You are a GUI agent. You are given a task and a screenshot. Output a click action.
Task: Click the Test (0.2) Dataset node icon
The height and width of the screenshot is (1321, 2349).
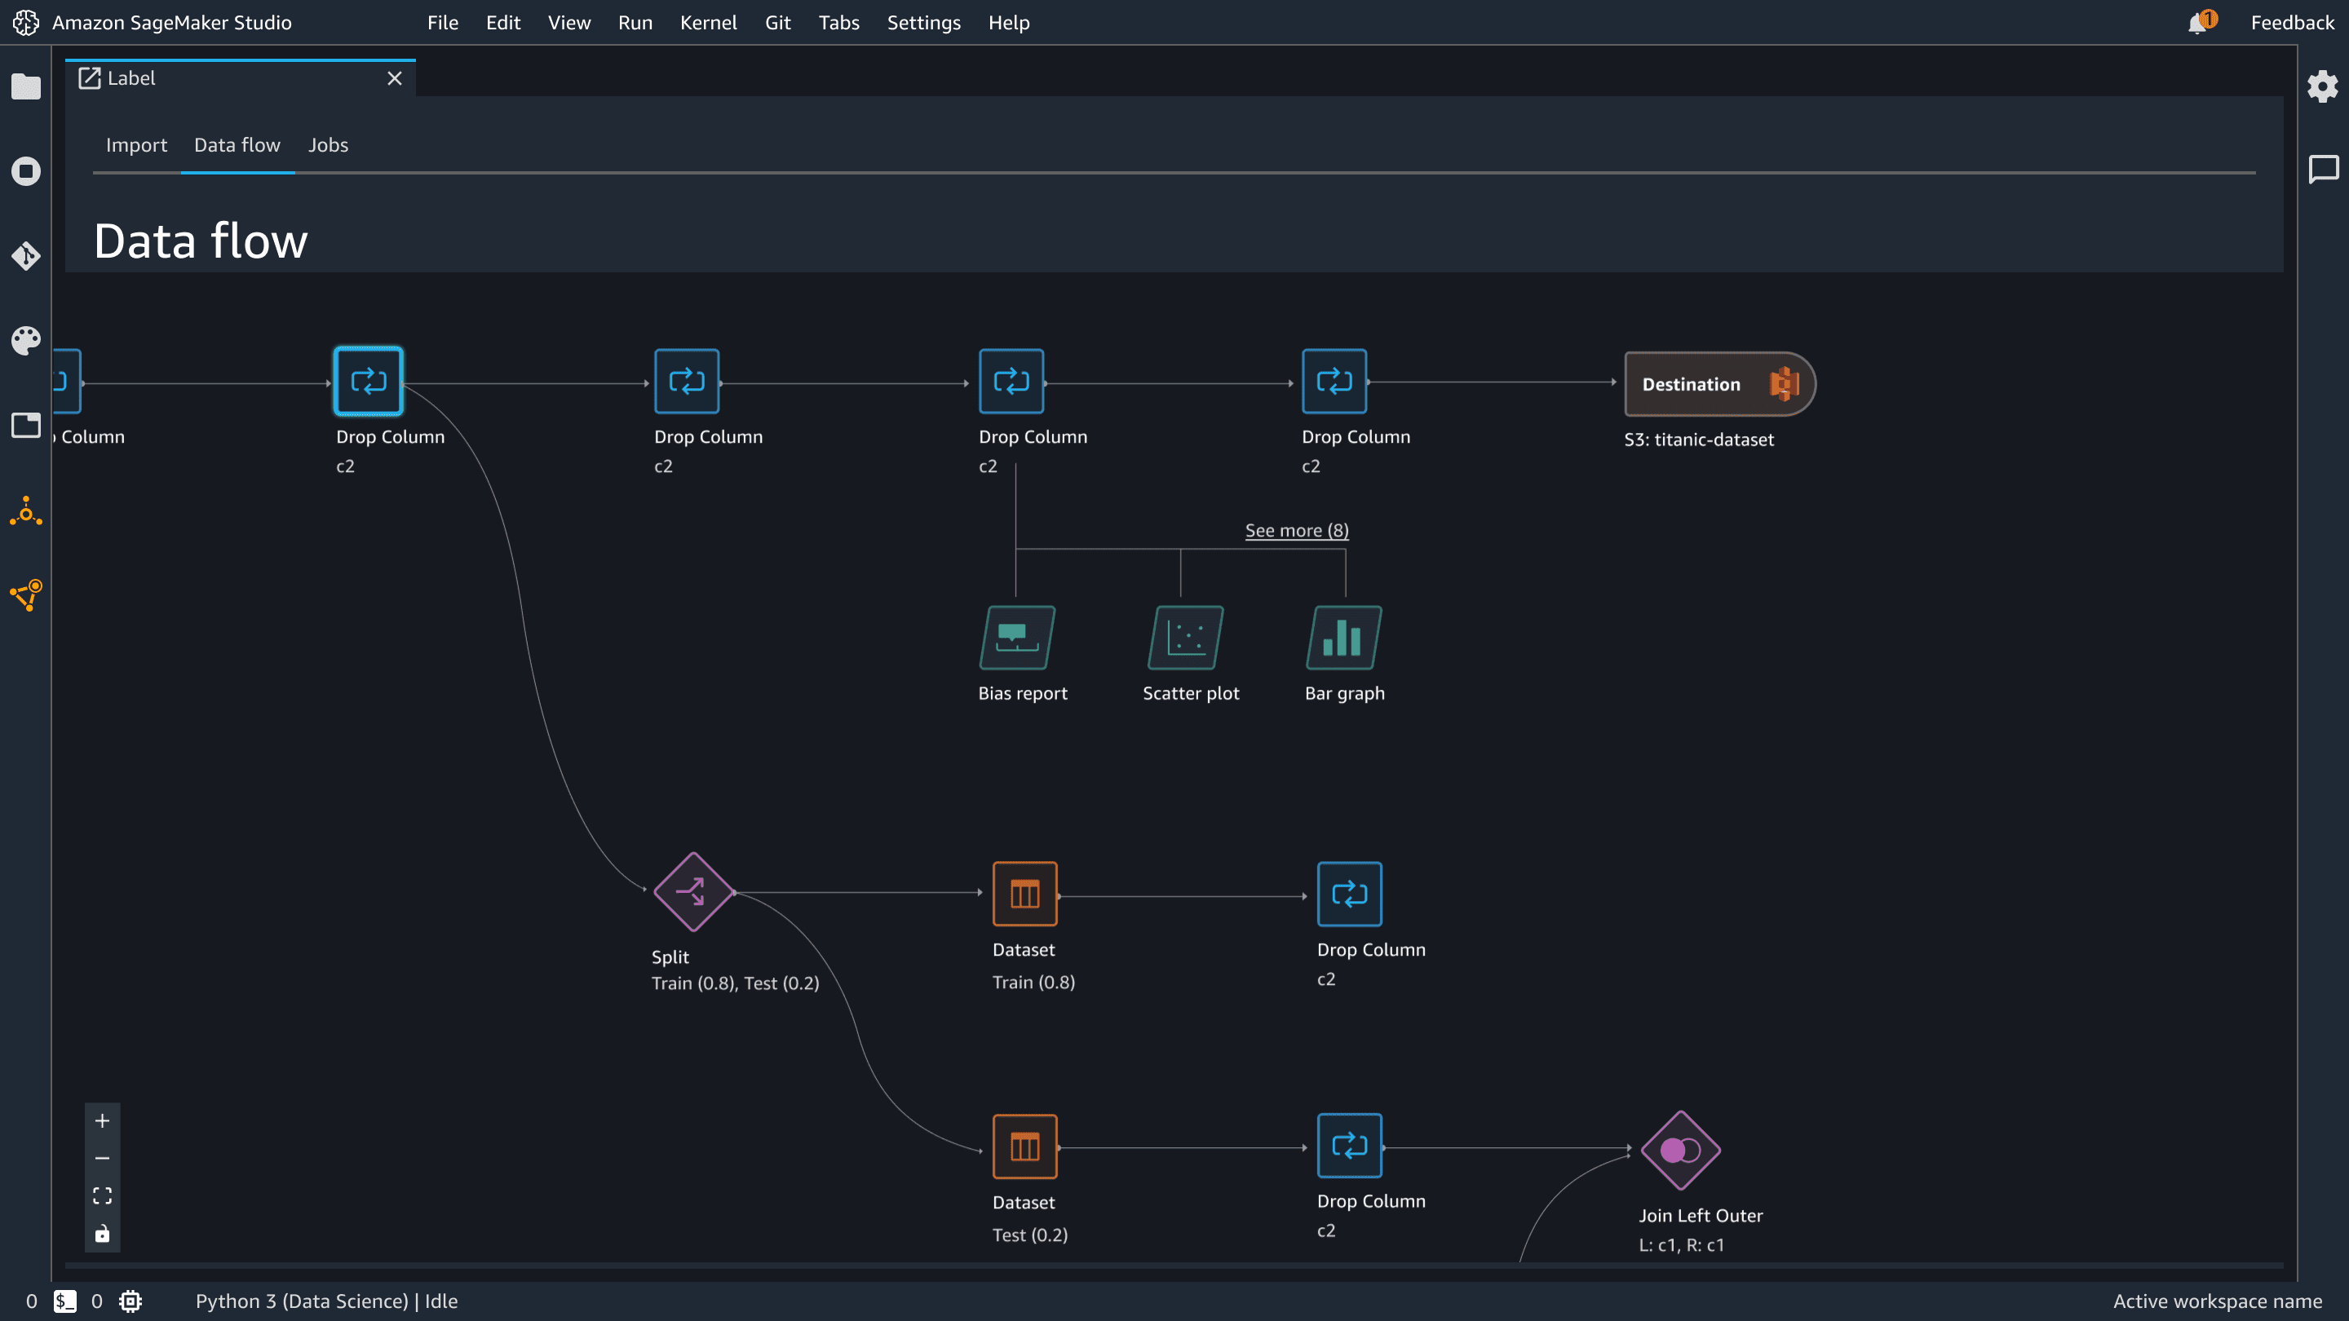[1024, 1146]
